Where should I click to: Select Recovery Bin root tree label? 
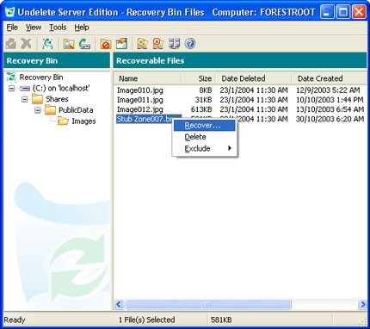pos(41,78)
